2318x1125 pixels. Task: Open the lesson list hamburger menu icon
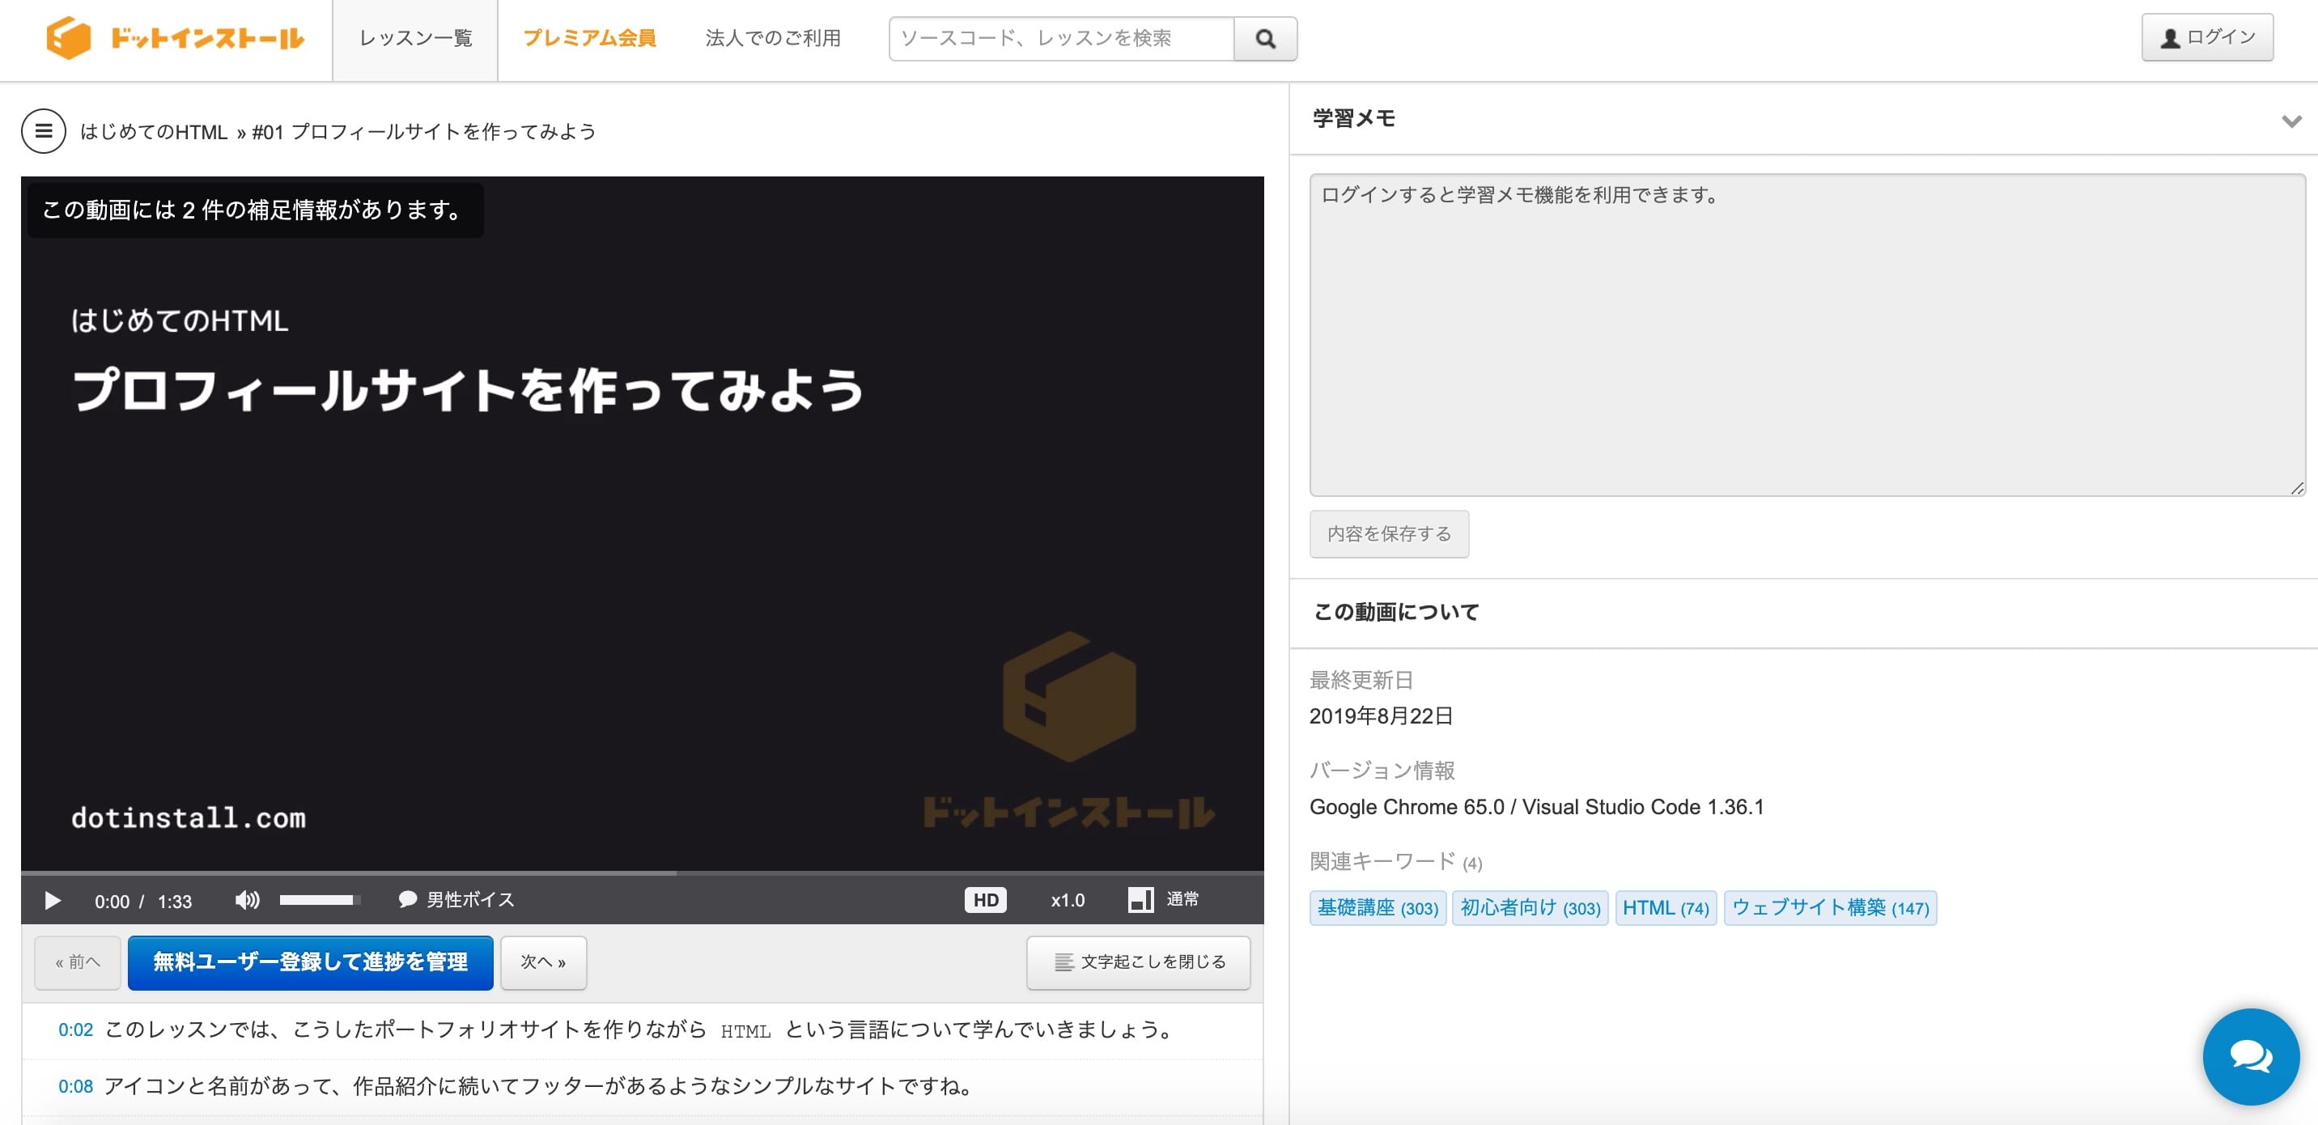(43, 131)
